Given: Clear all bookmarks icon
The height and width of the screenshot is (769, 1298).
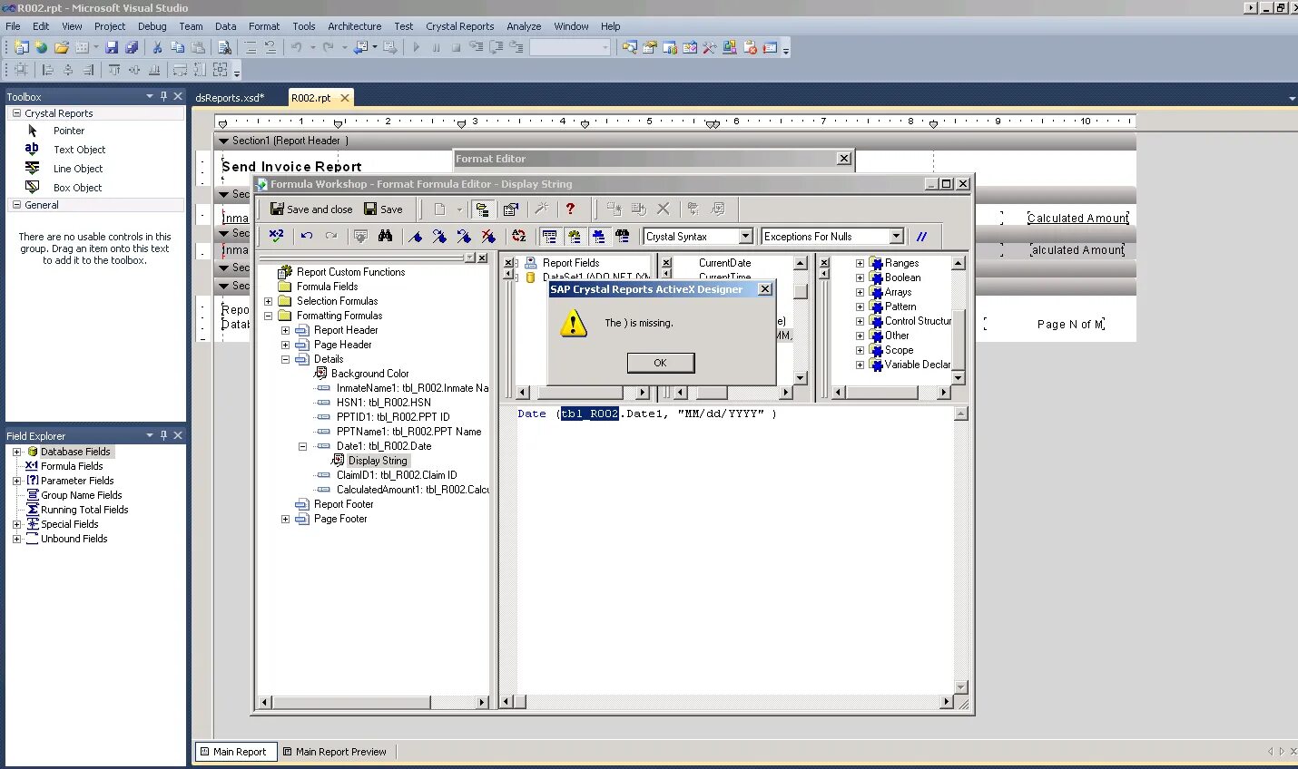Looking at the screenshot, I should pos(488,236).
